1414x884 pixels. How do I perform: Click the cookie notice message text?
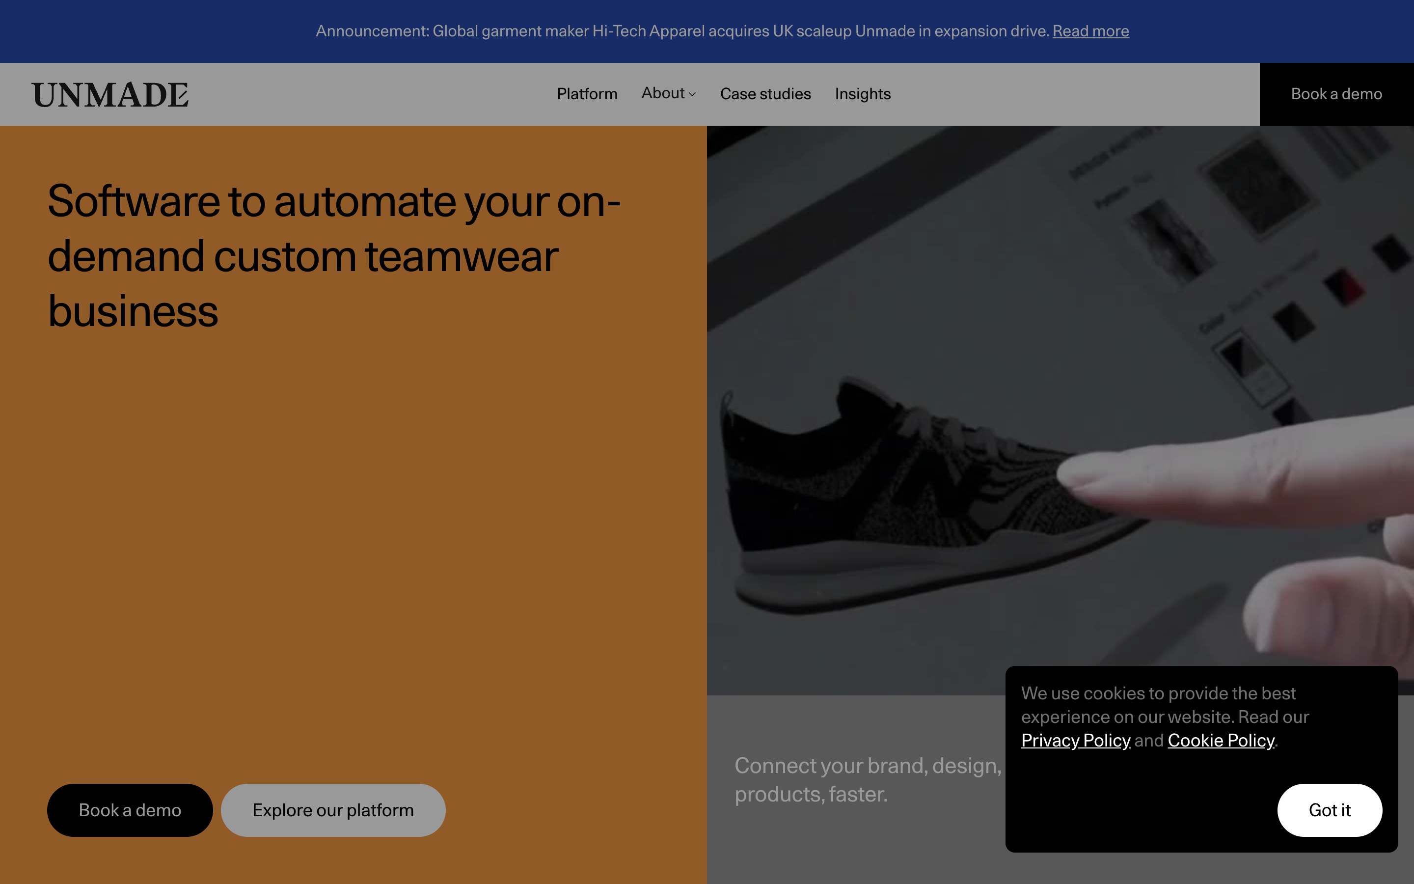(x=1165, y=717)
